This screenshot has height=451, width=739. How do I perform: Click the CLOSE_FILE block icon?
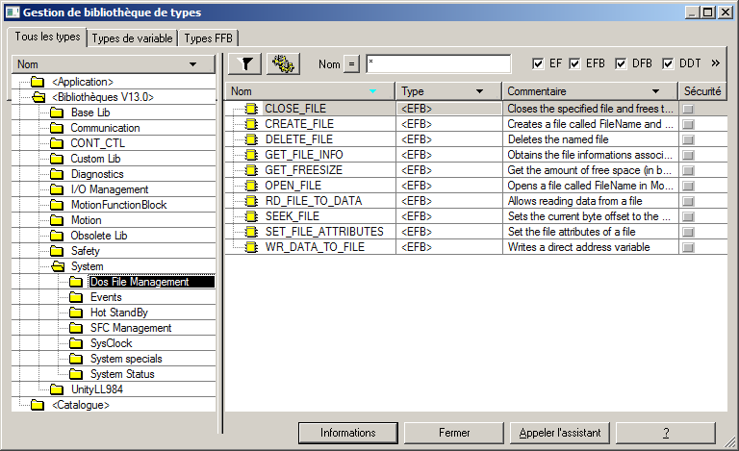point(251,109)
